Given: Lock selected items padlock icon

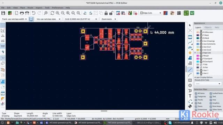Looking at the screenshot, I should pos(106,13).
